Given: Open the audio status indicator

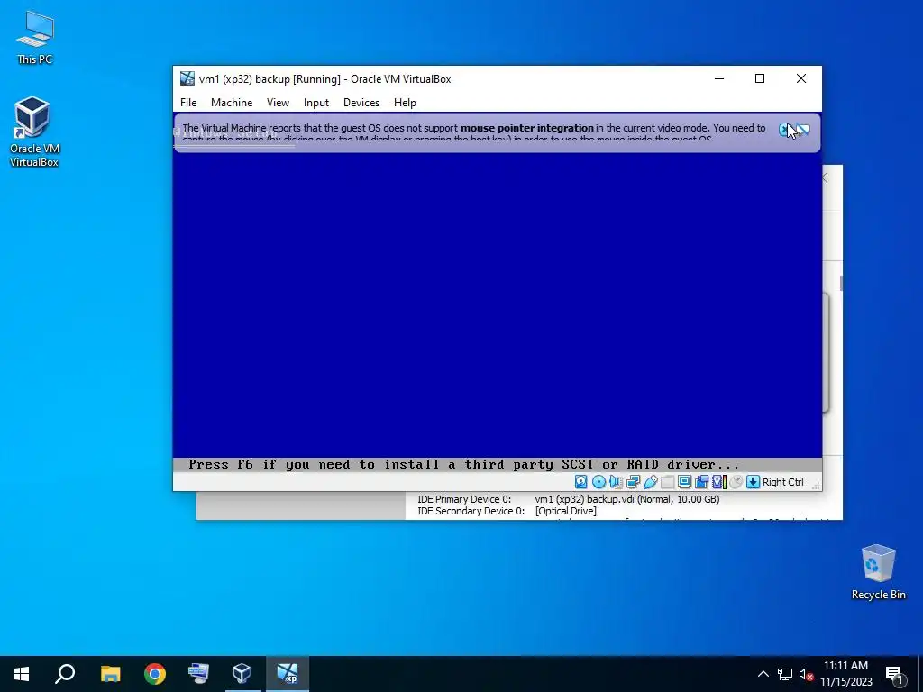Looking at the screenshot, I should (616, 482).
